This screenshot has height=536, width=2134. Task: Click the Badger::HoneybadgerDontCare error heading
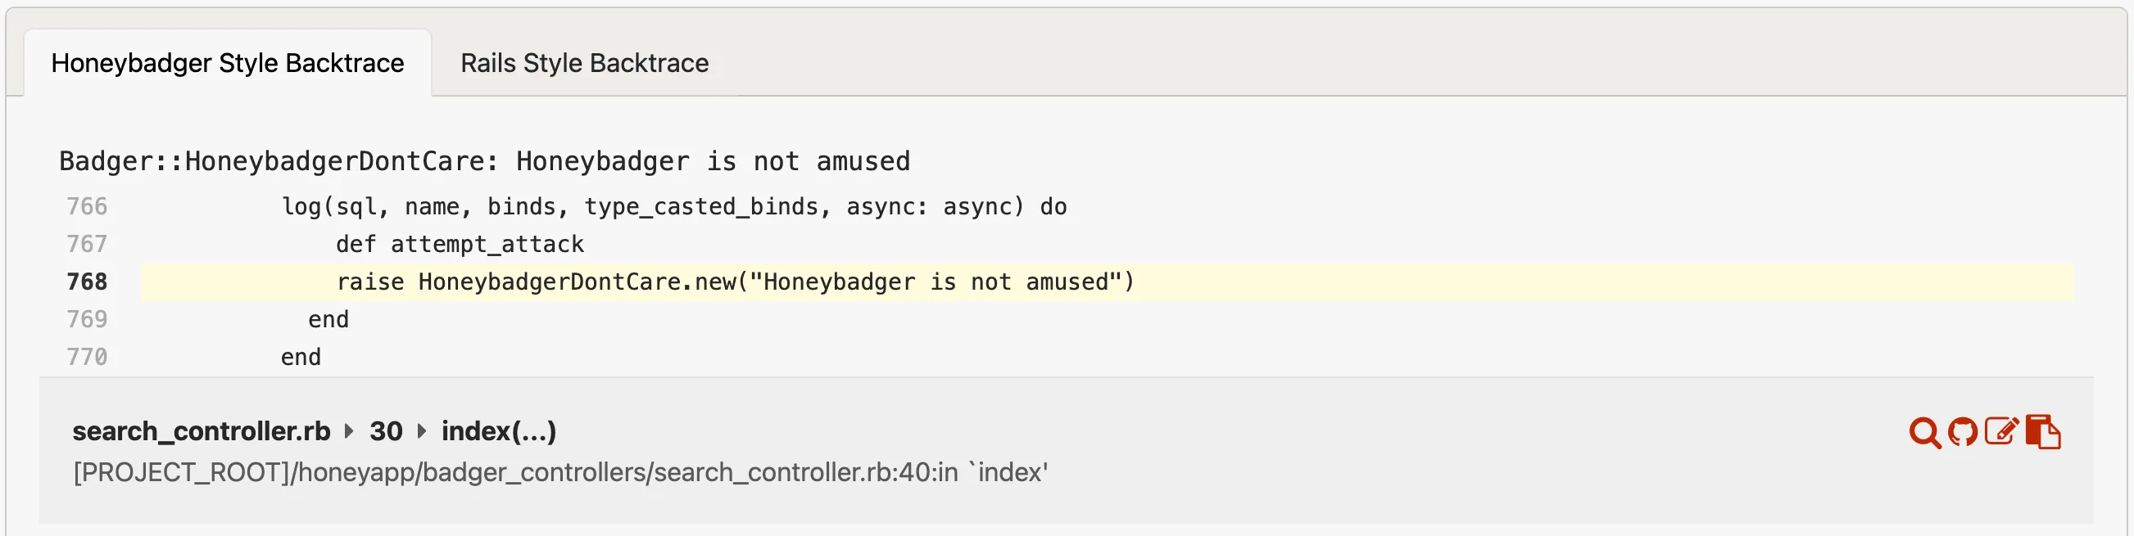485,161
